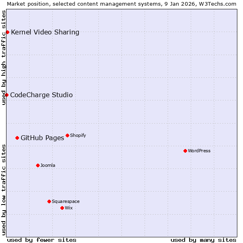
Task: Click "used by low traffic sites" axis label
Action: pos(3,190)
